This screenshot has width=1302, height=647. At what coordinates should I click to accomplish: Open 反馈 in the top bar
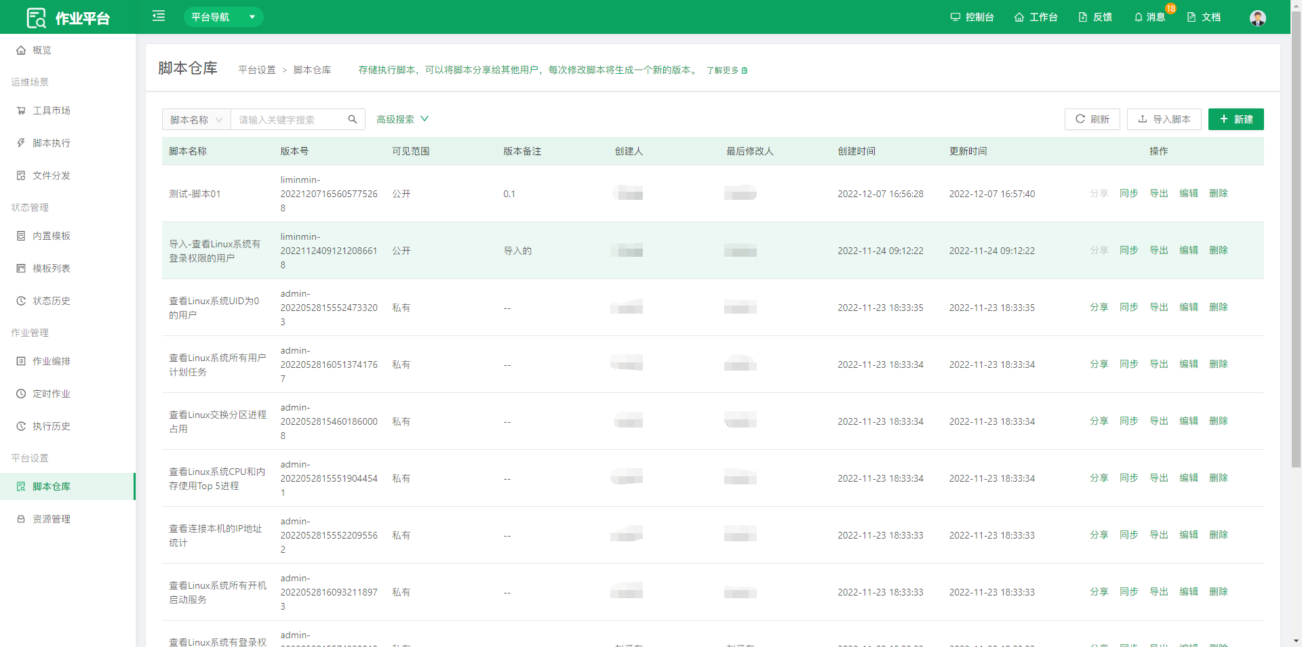click(1095, 17)
